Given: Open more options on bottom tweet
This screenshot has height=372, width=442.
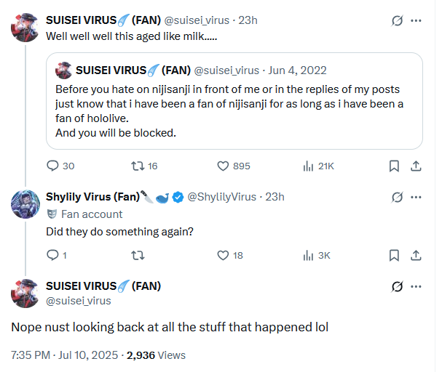Looking at the screenshot, I should (x=416, y=286).
